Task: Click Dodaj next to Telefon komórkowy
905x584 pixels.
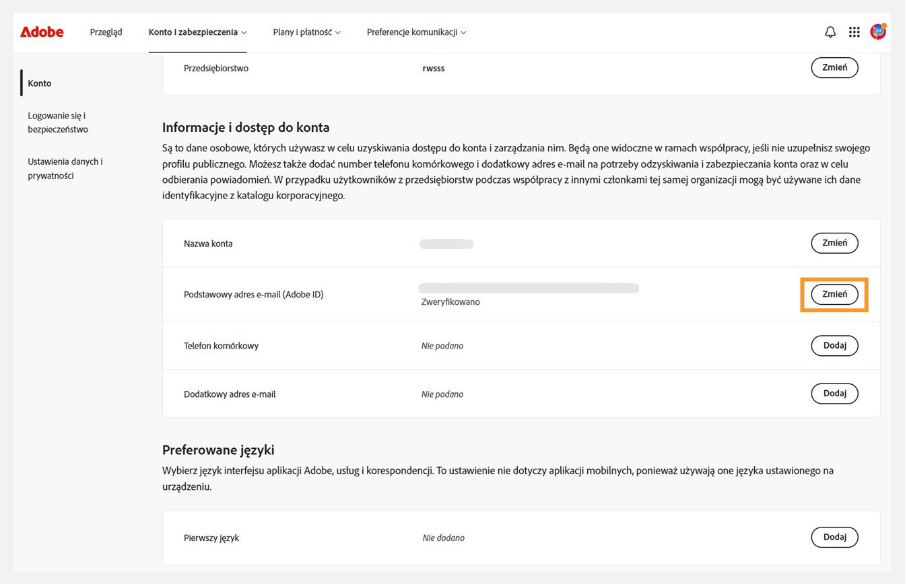Action: point(834,345)
